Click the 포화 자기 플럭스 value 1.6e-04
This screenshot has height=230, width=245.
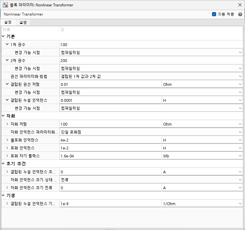pyautogui.click(x=110, y=156)
